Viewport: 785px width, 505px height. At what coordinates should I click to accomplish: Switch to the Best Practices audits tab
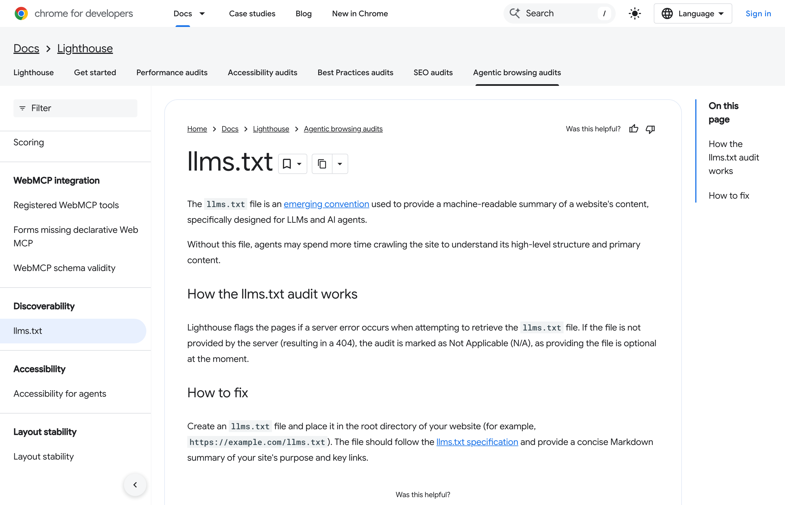coord(355,72)
